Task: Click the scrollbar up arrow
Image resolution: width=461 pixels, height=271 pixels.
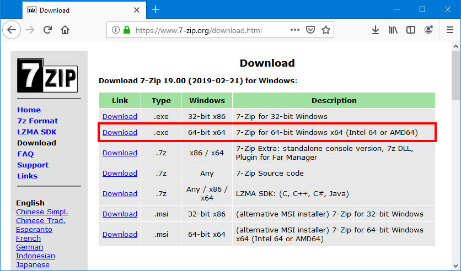Action: pos(455,46)
